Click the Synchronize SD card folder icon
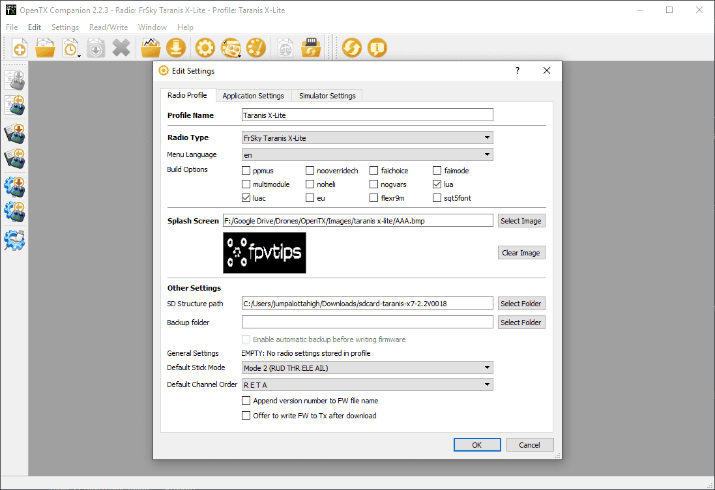The width and height of the screenshot is (715, 490). coord(311,48)
